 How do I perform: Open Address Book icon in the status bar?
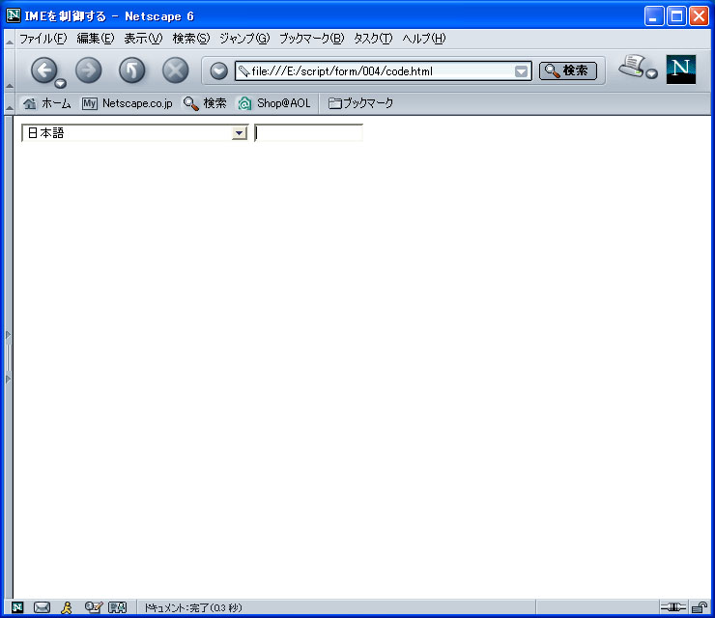[117, 607]
